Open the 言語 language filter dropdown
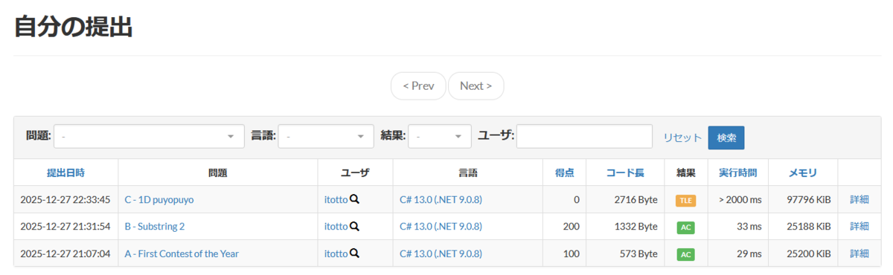This screenshot has height=275, width=893. [x=326, y=137]
